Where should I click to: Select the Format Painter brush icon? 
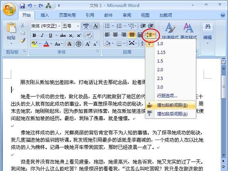click(x=22, y=40)
